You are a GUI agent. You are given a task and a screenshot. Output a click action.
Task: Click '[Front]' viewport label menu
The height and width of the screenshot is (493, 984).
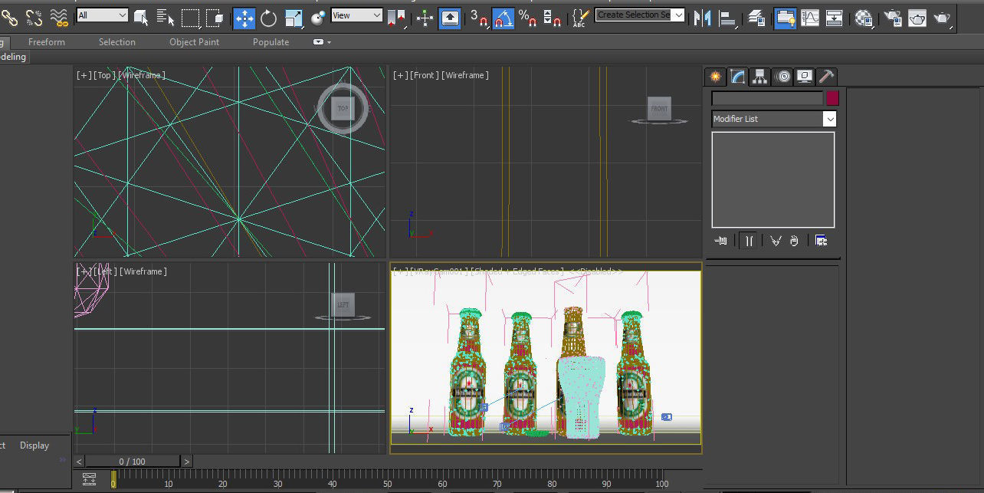425,75
